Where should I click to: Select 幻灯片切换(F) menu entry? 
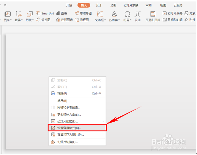(x=77, y=142)
